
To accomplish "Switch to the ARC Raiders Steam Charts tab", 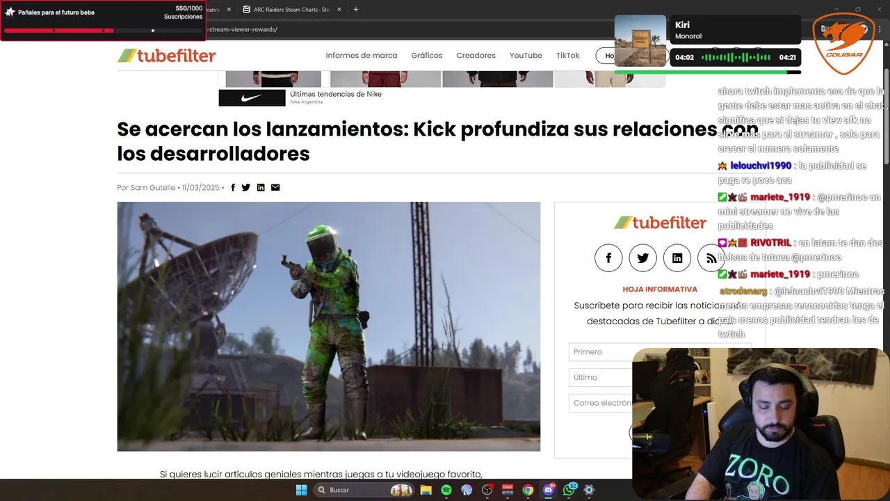I will 291,10.
